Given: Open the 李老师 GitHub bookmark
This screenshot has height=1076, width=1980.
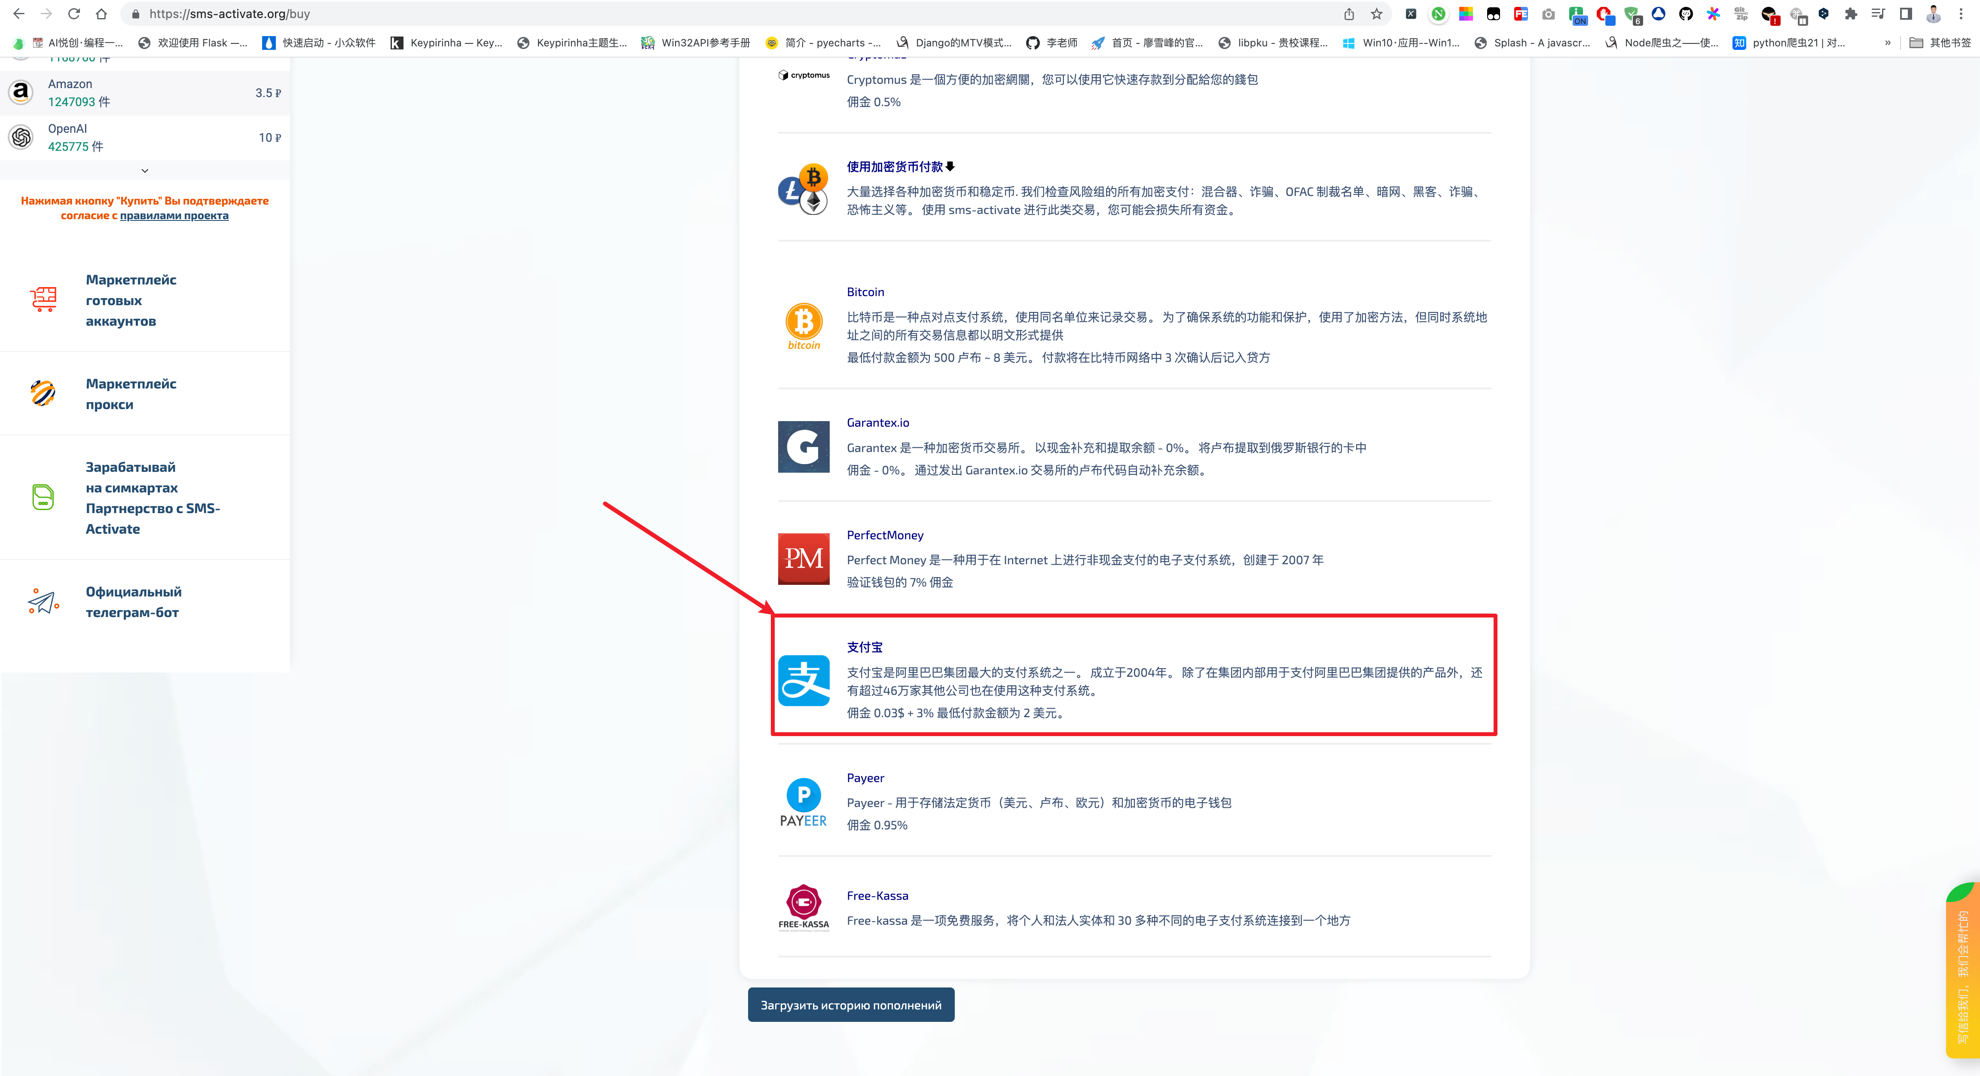Looking at the screenshot, I should pyautogui.click(x=1052, y=43).
